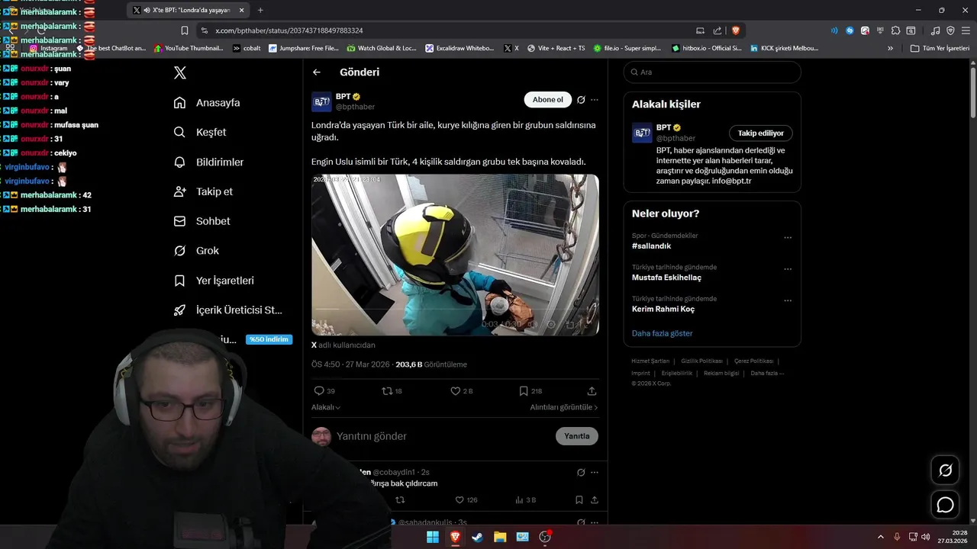The image size is (977, 549).
Task: Go back with the Gönderi arrow
Action: coord(317,72)
